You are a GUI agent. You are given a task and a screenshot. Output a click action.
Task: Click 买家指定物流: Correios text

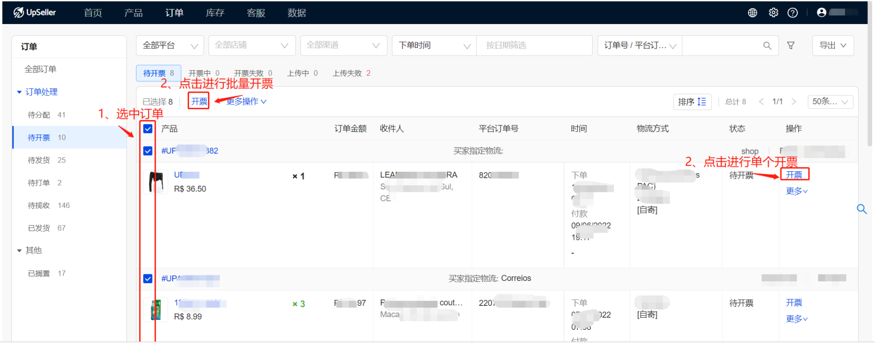[490, 279]
